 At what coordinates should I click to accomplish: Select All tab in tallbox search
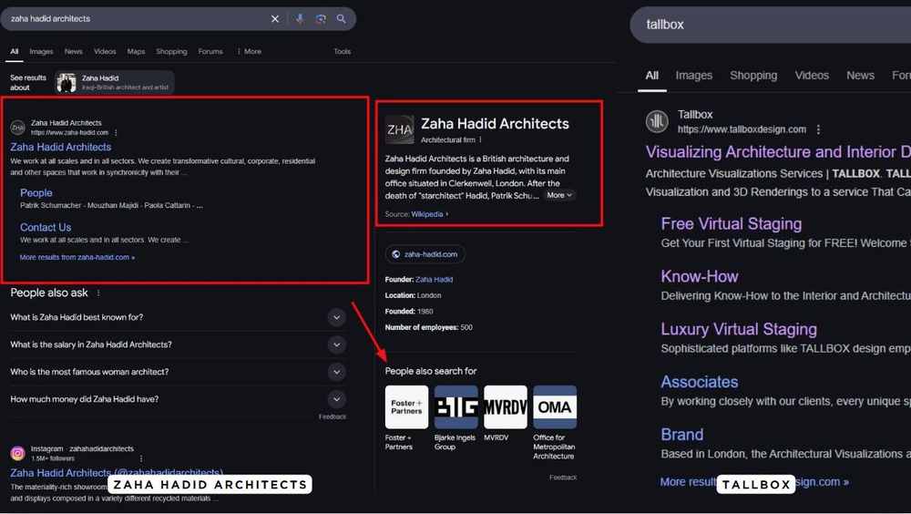pyautogui.click(x=652, y=76)
